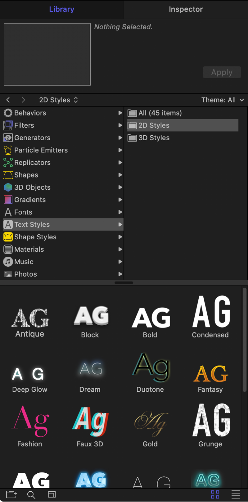
Task: Open the Behaviors category in the Library sidebar
Action: pos(30,113)
